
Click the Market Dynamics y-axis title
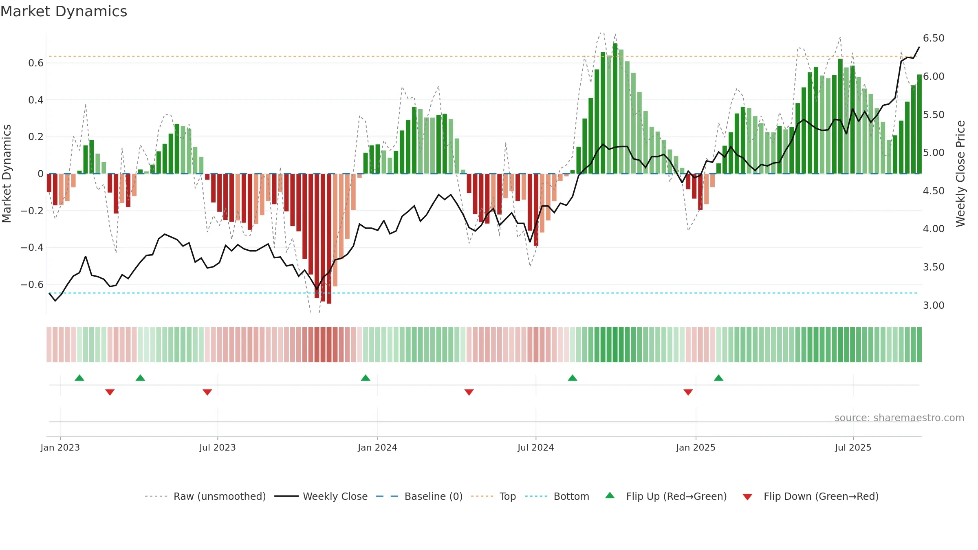(x=7, y=174)
